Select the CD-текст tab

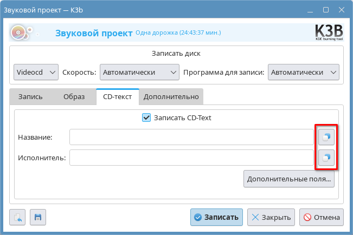[117, 97]
